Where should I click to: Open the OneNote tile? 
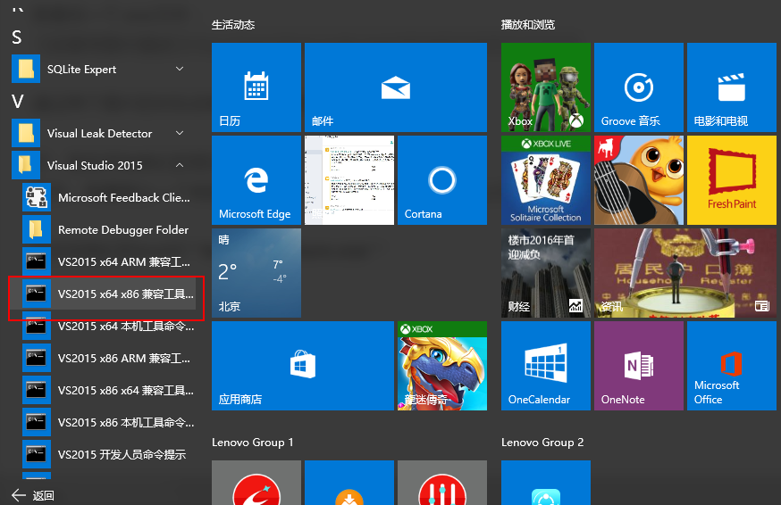[639, 366]
